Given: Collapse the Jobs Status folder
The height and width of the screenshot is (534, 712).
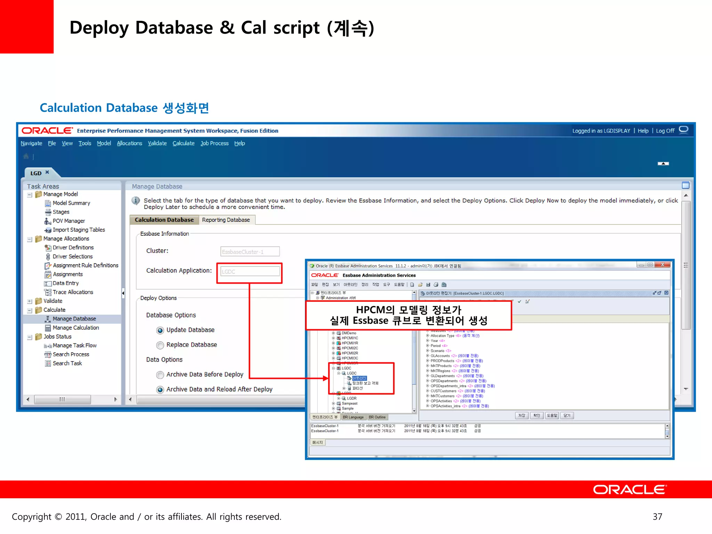Looking at the screenshot, I should click(x=30, y=337).
